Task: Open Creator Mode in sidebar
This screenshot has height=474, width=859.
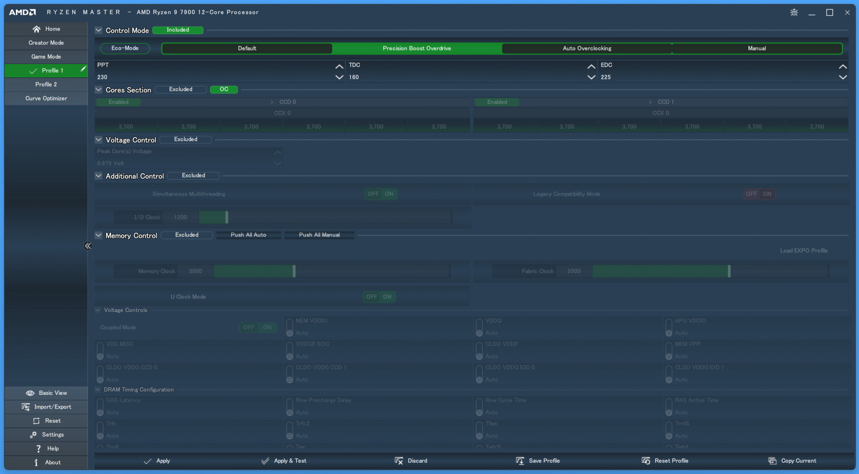Action: tap(46, 43)
